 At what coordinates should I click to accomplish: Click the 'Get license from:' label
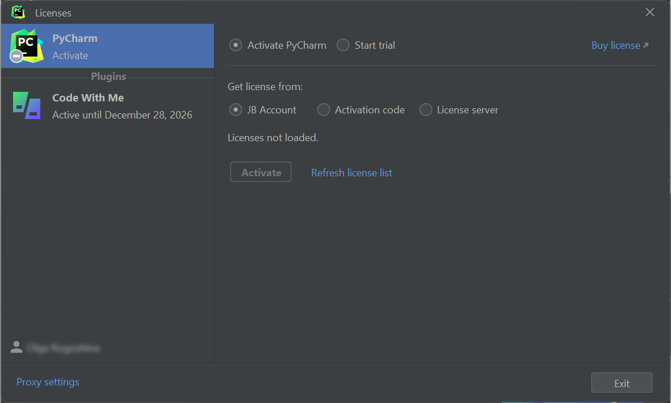point(265,87)
